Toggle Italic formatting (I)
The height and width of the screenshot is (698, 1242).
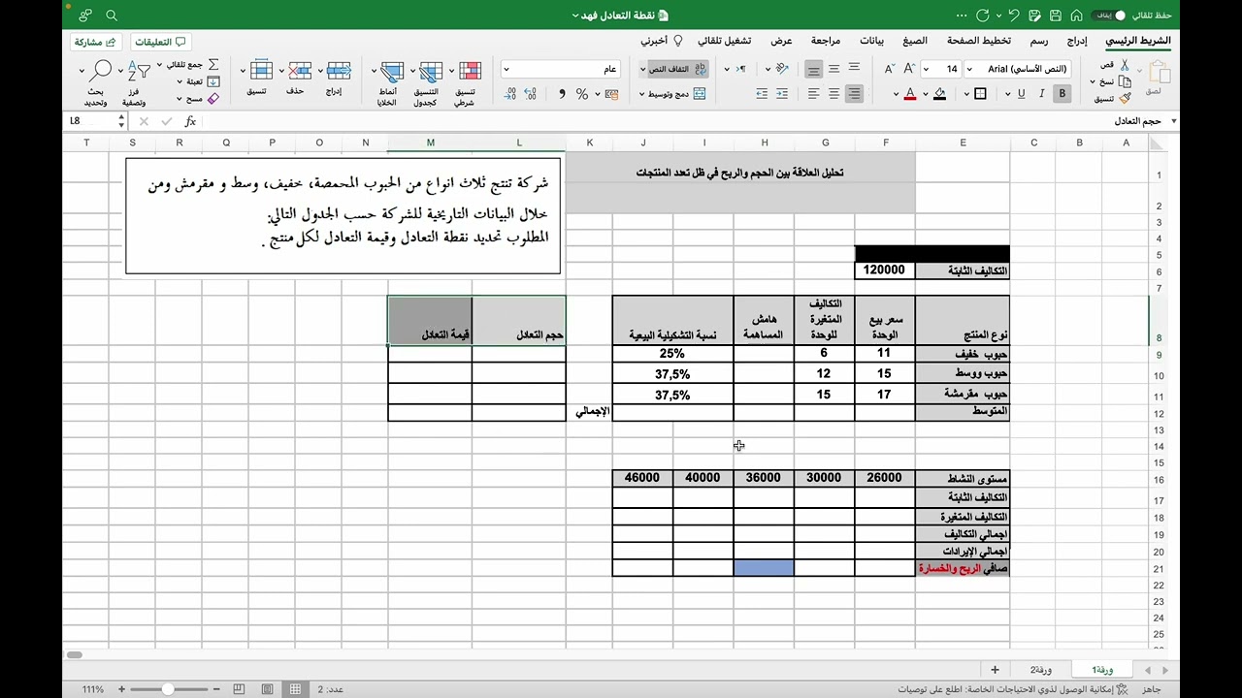click(x=1042, y=94)
